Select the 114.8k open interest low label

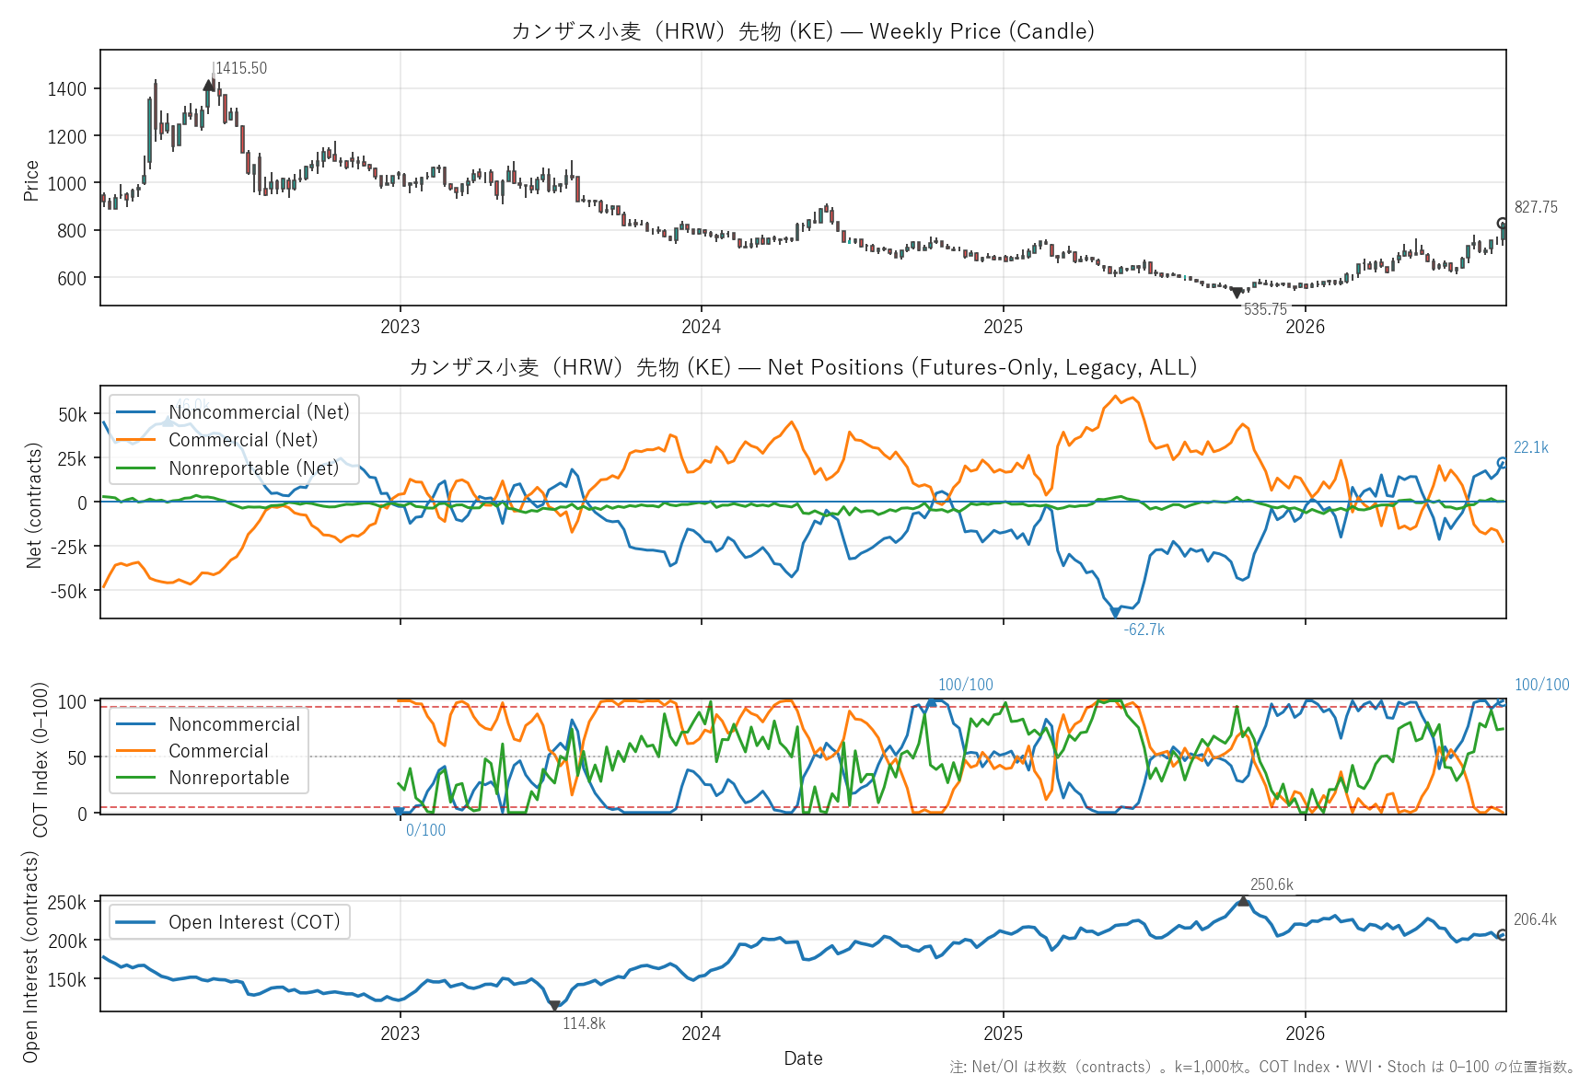(584, 1023)
